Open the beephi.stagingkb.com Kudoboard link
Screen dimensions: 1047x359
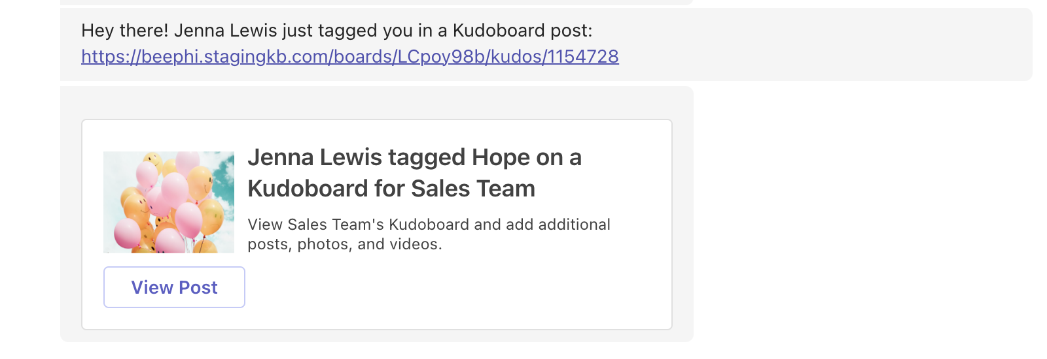350,57
